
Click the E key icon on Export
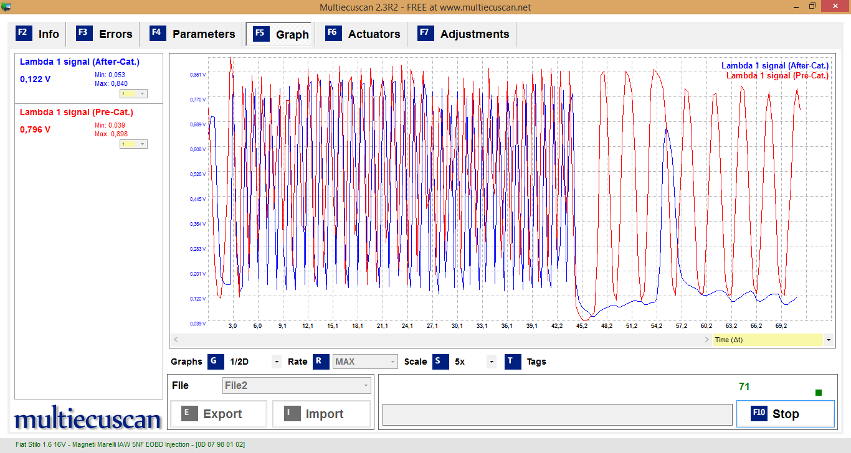tap(189, 414)
